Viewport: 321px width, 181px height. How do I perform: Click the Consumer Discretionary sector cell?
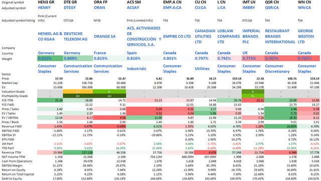click(x=277, y=69)
